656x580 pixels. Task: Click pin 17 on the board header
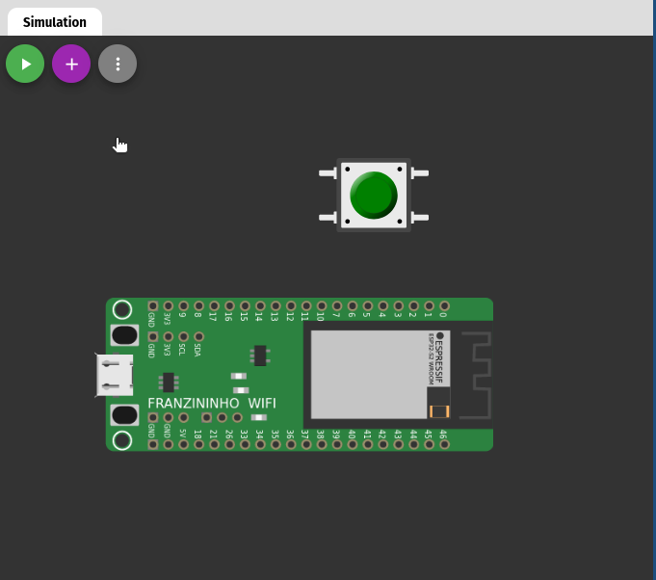point(214,306)
